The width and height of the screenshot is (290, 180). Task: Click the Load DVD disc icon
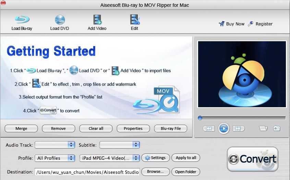point(60,20)
